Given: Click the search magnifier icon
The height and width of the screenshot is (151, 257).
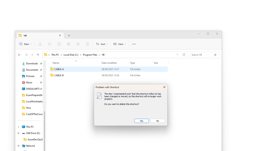Looking at the screenshot, I should tap(215, 55).
